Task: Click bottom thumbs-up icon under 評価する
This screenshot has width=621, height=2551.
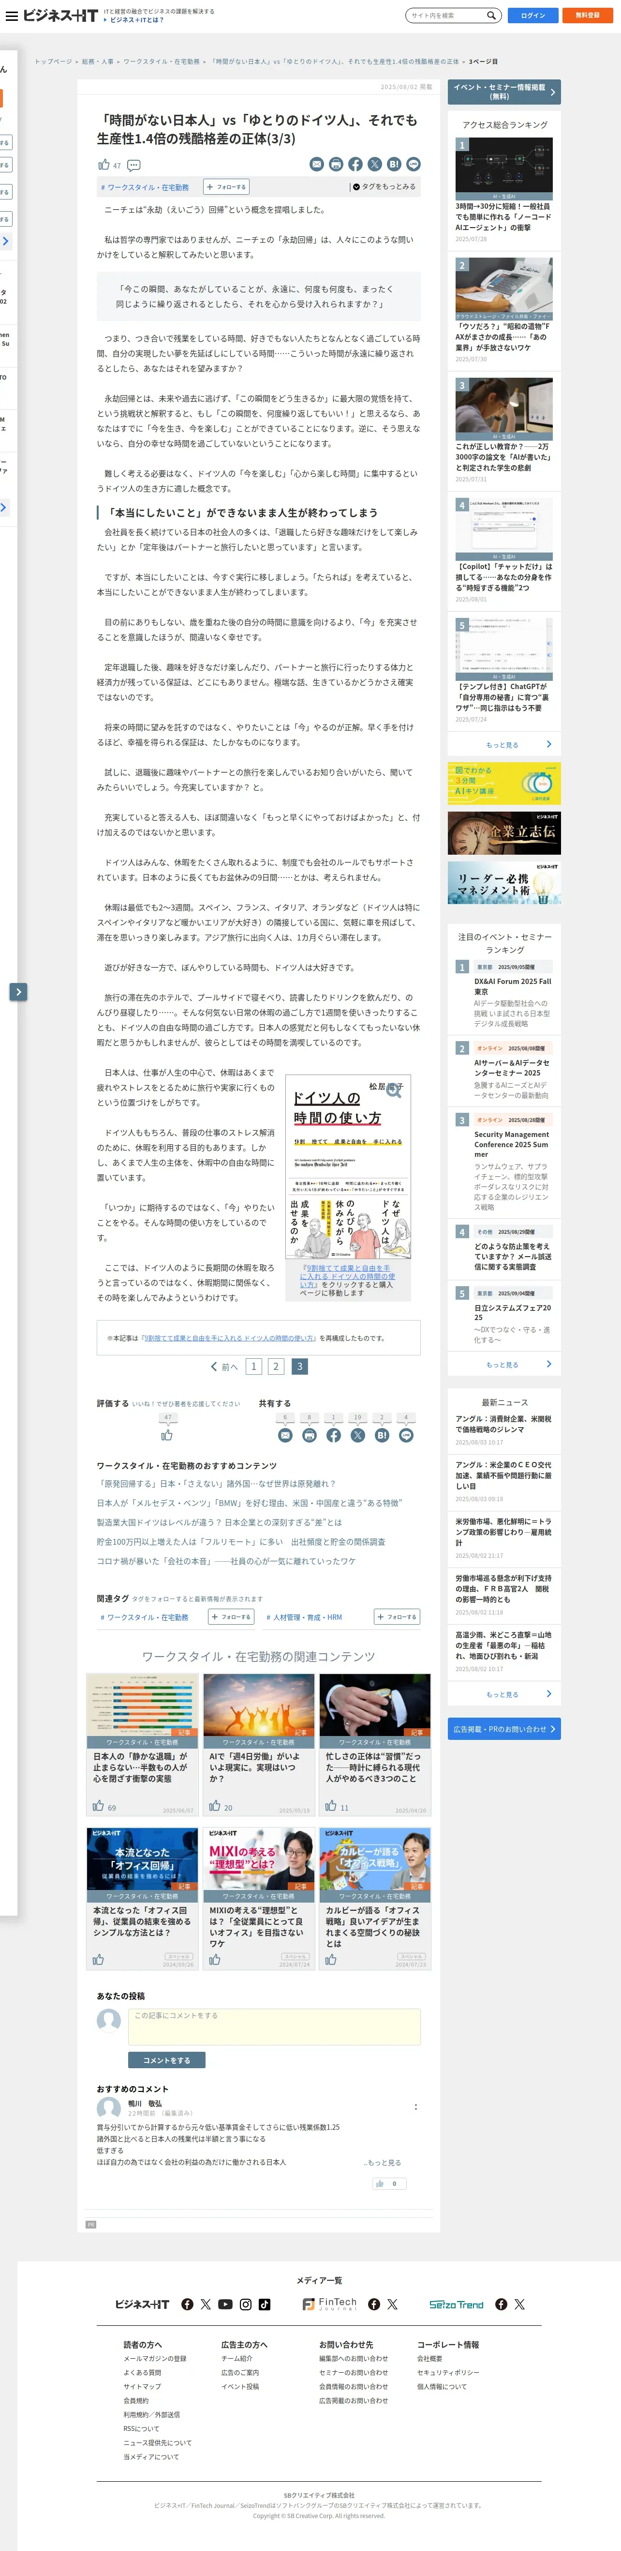Action: (167, 1434)
